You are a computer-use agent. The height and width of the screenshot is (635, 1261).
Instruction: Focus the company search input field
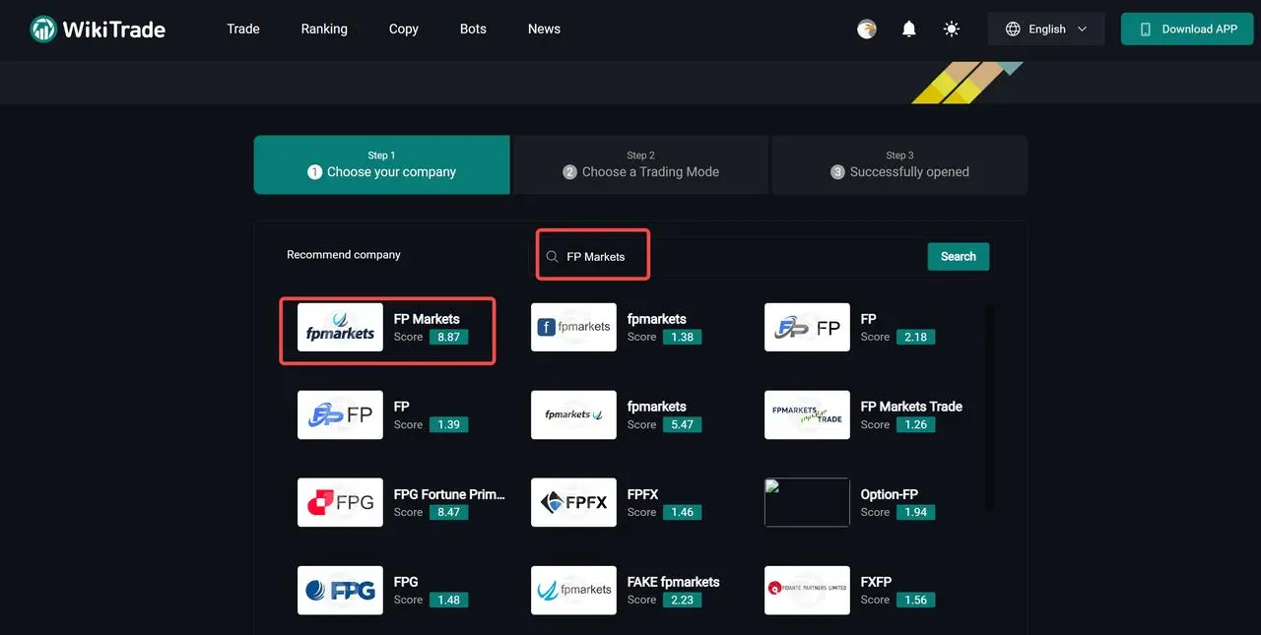pos(730,256)
